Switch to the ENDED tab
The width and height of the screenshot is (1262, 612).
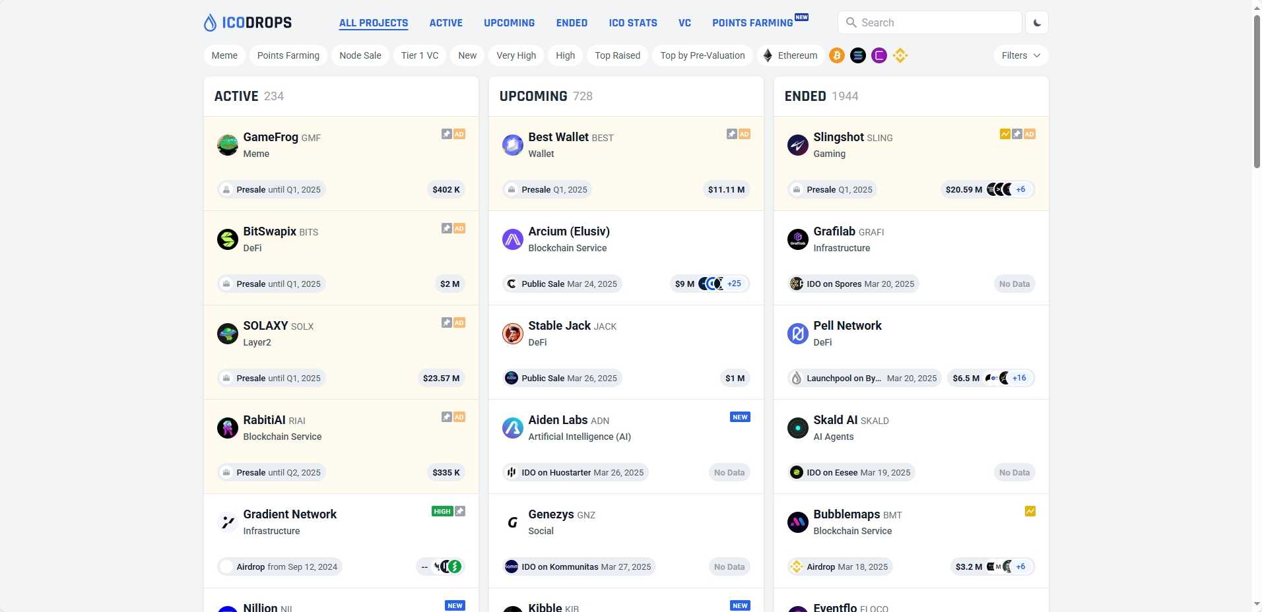tap(571, 22)
